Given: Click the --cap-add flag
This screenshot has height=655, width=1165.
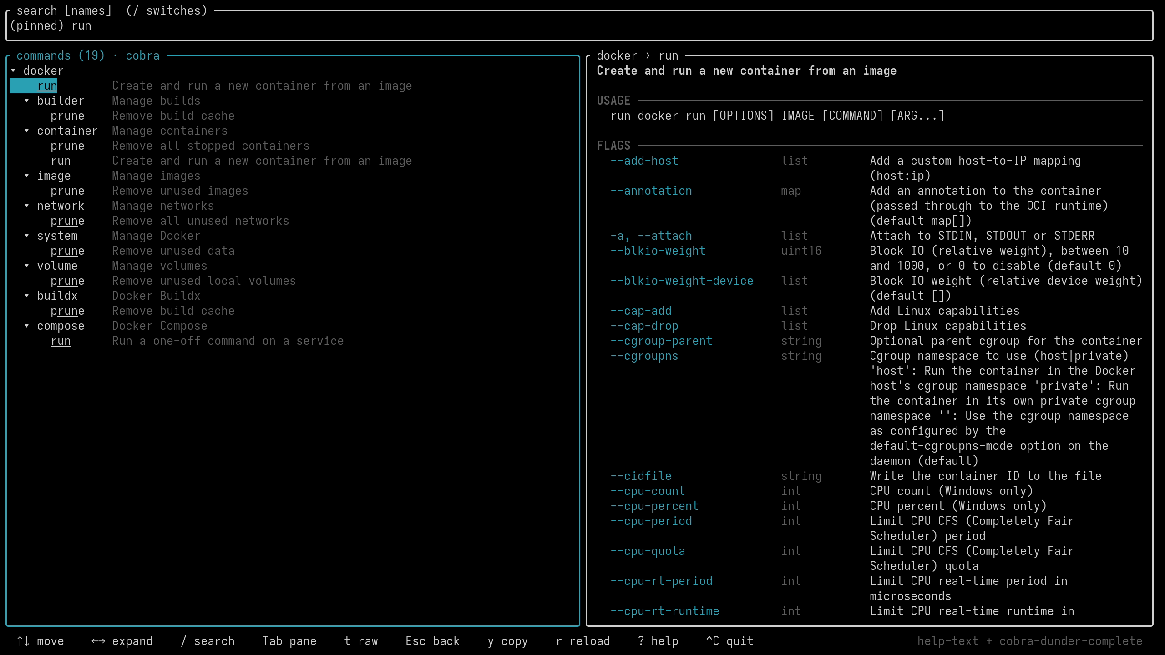Looking at the screenshot, I should click(x=641, y=311).
